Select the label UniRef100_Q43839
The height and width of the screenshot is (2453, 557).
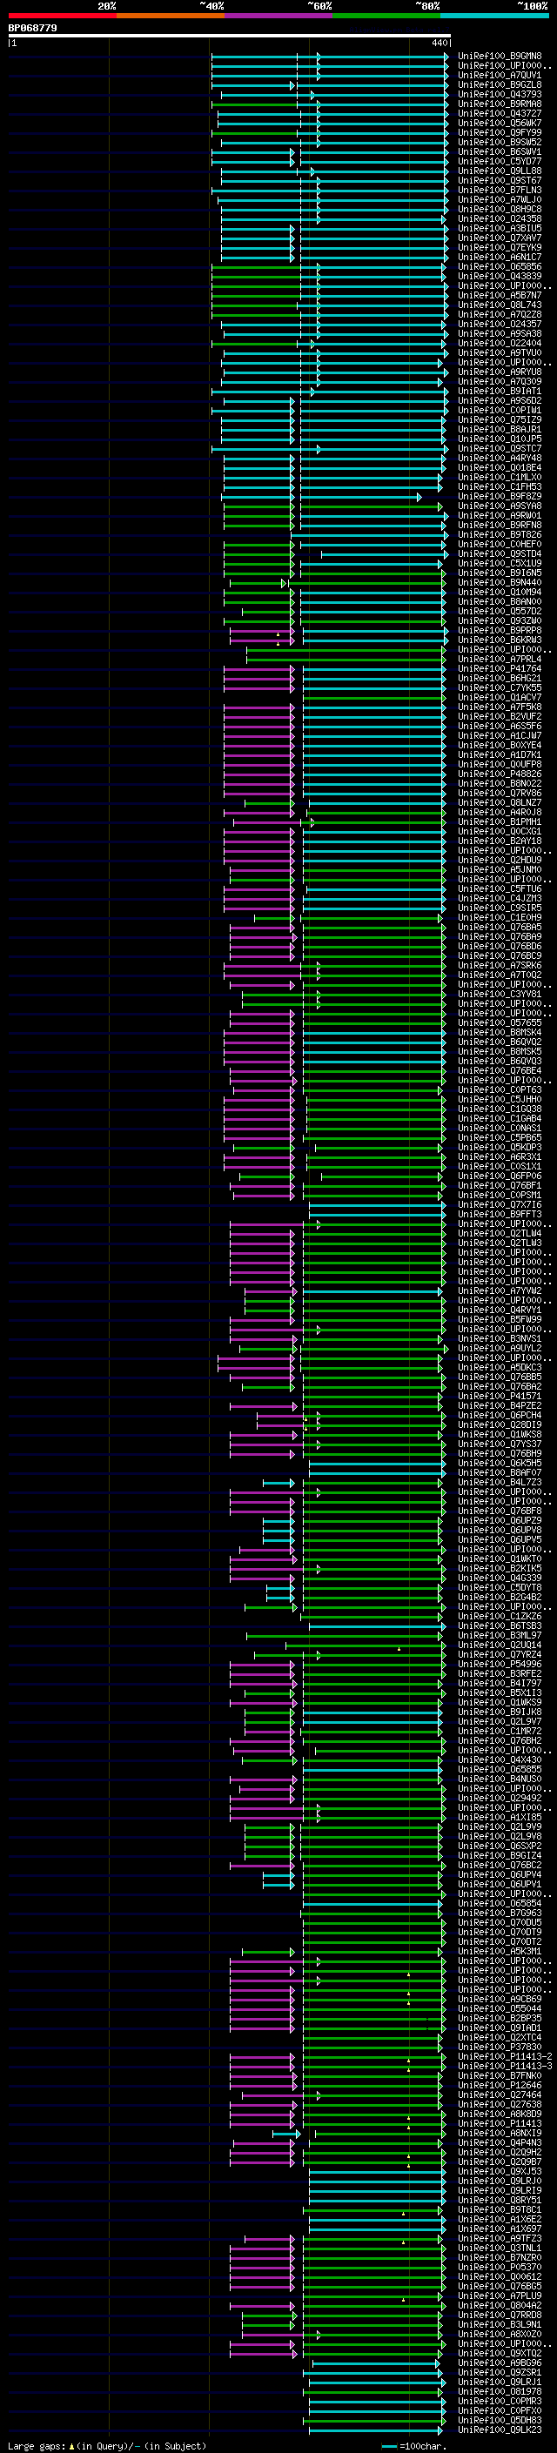coord(500,276)
